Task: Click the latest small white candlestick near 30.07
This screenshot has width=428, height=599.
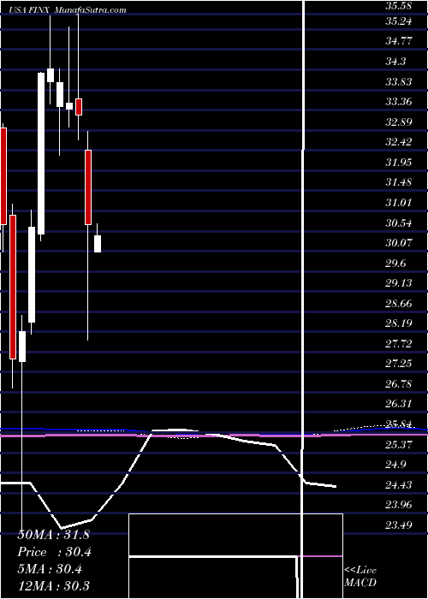Action: click(98, 244)
